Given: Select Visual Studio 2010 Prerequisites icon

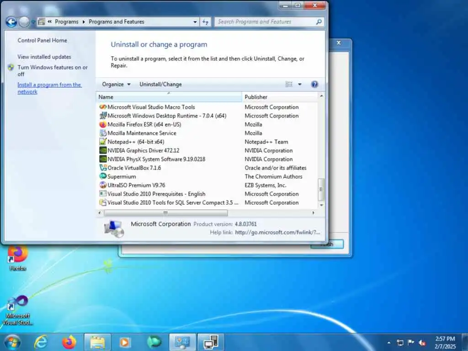Looking at the screenshot, I should [x=103, y=194].
